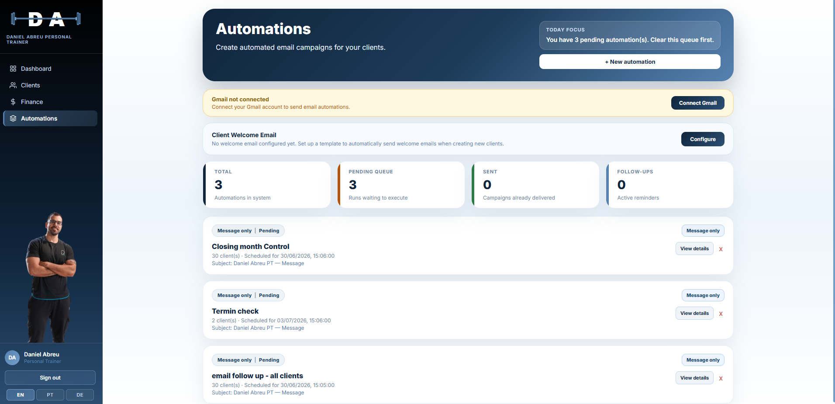Click 'Scheduled for 03/07/2026, 15:06:00' text

click(x=286, y=321)
